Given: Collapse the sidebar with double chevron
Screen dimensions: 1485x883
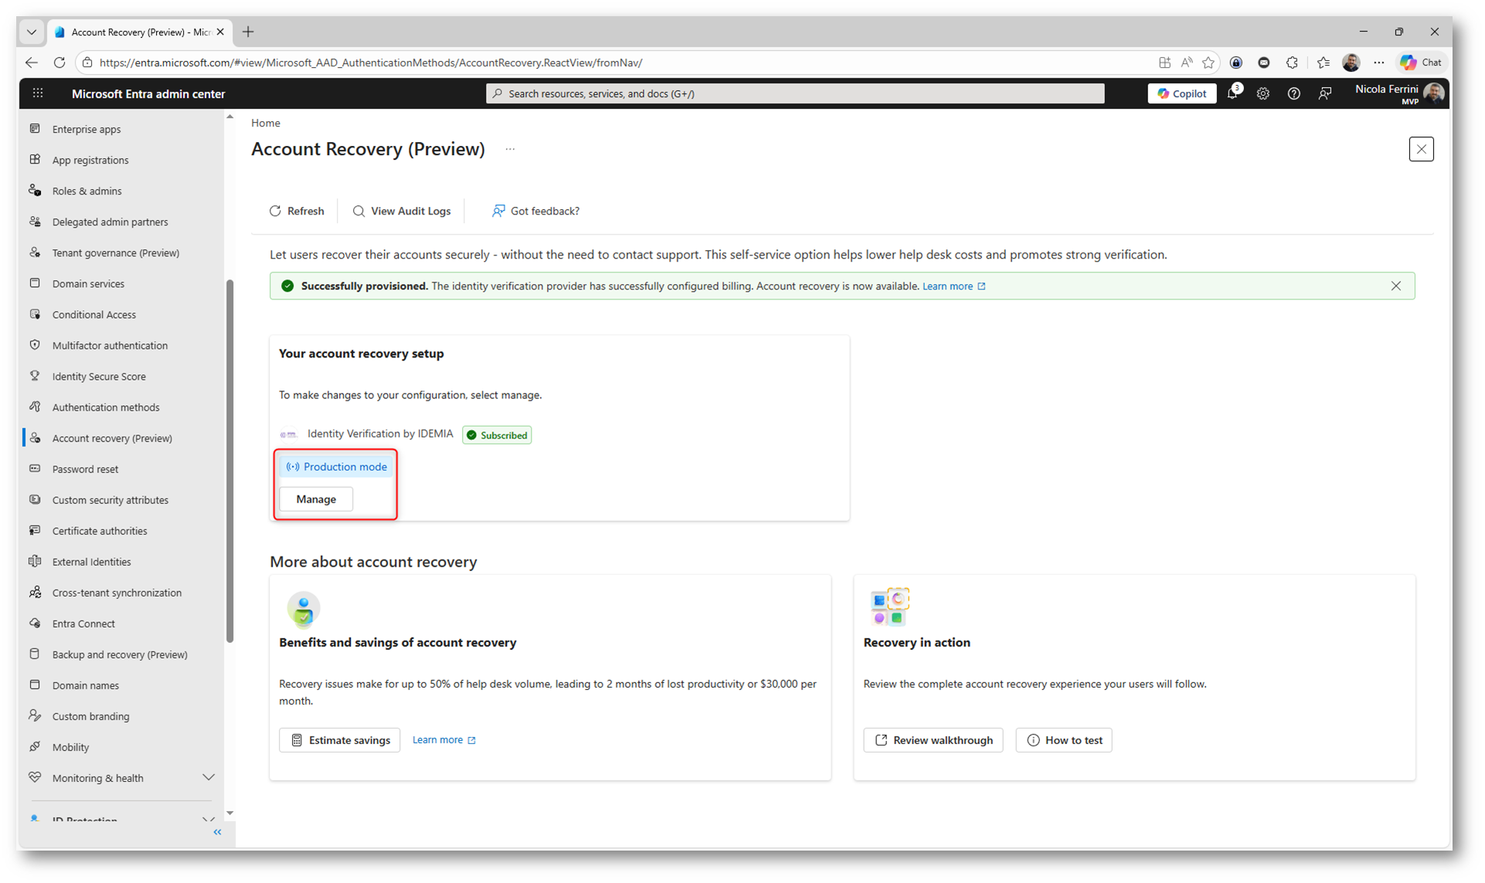Looking at the screenshot, I should click(217, 832).
